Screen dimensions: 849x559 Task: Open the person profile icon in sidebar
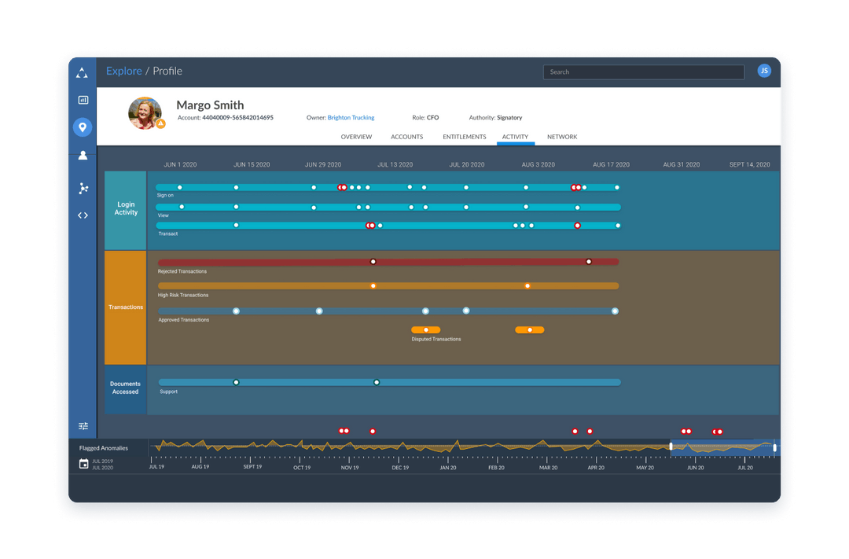pyautogui.click(x=83, y=155)
